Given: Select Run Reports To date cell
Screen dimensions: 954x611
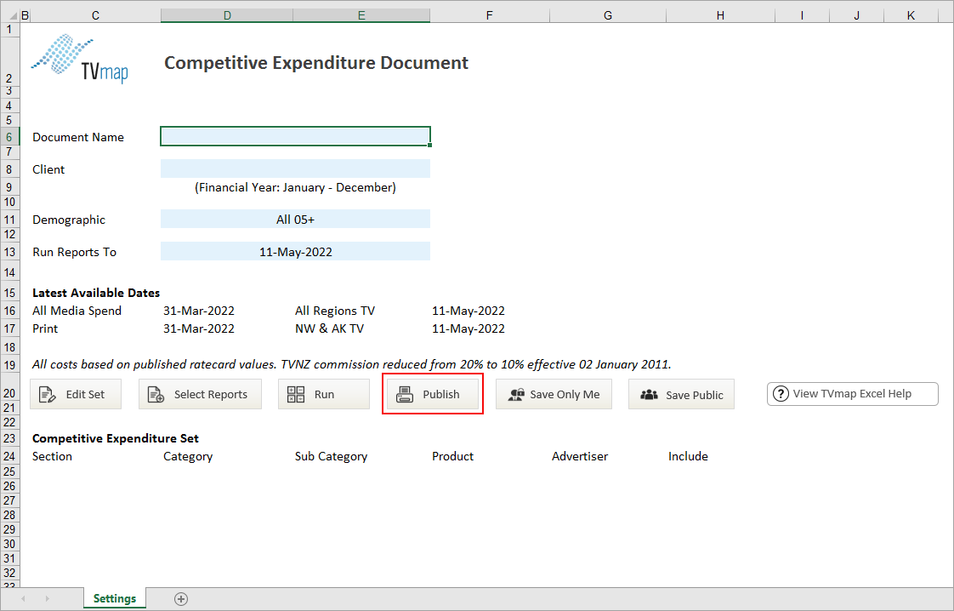Looking at the screenshot, I should pyautogui.click(x=296, y=252).
